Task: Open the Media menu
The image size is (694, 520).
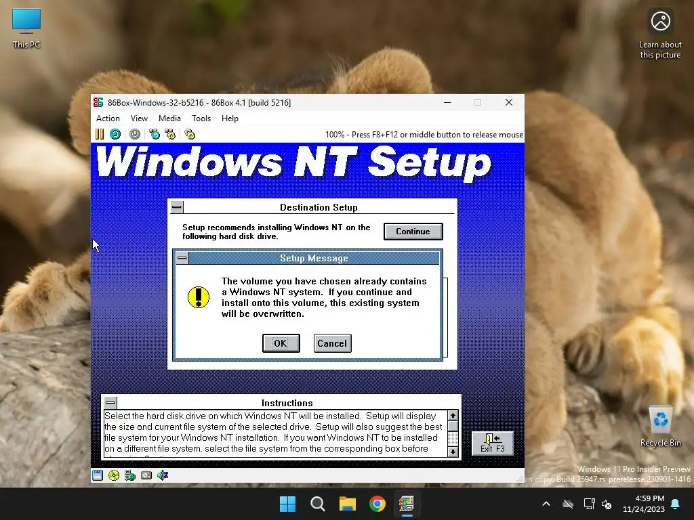Action: [x=169, y=118]
